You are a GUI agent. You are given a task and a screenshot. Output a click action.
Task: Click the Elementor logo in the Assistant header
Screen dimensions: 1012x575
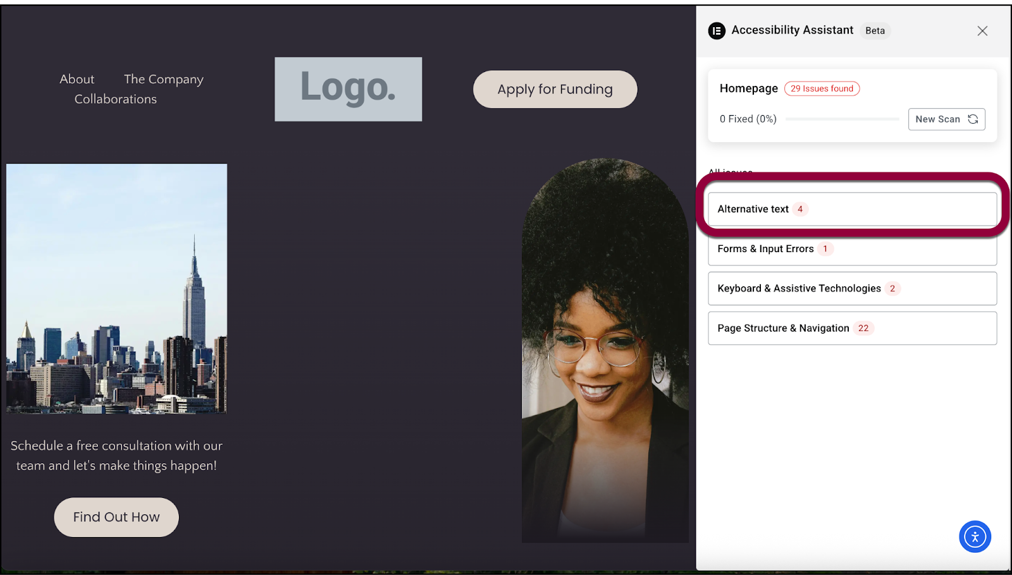tap(717, 31)
